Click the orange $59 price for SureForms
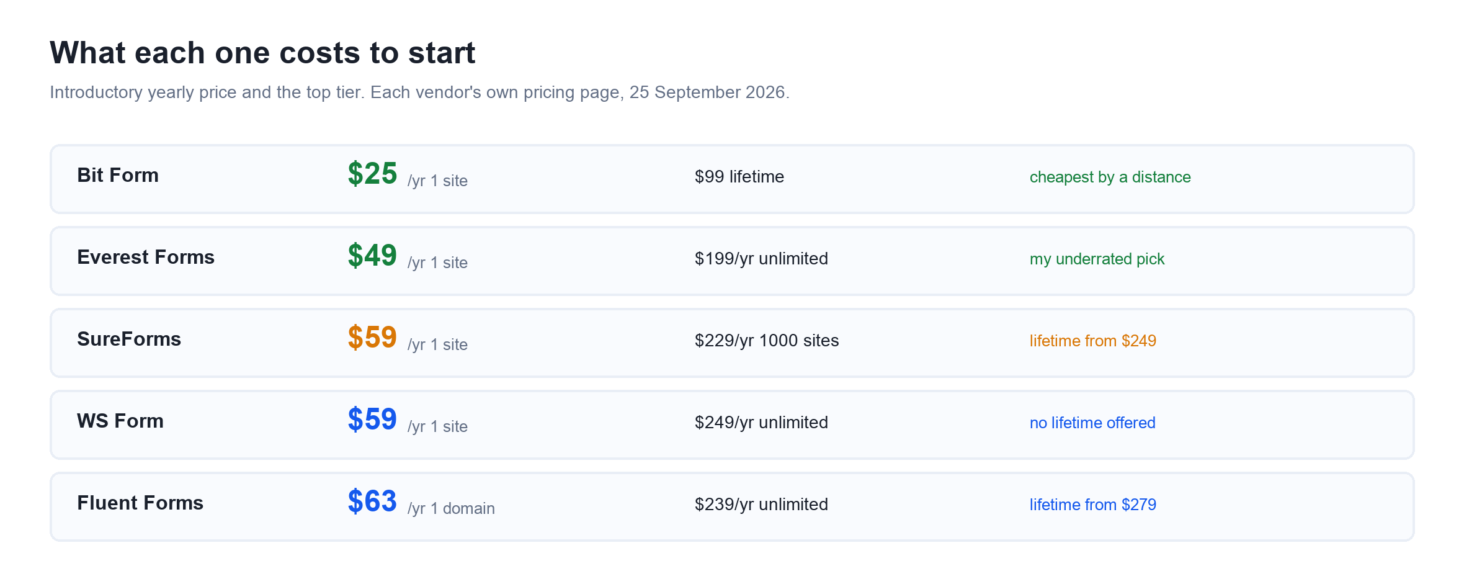The width and height of the screenshot is (1464, 571). pos(372,338)
